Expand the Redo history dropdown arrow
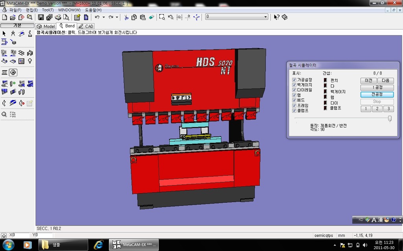403x251 pixels. [x=117, y=17]
